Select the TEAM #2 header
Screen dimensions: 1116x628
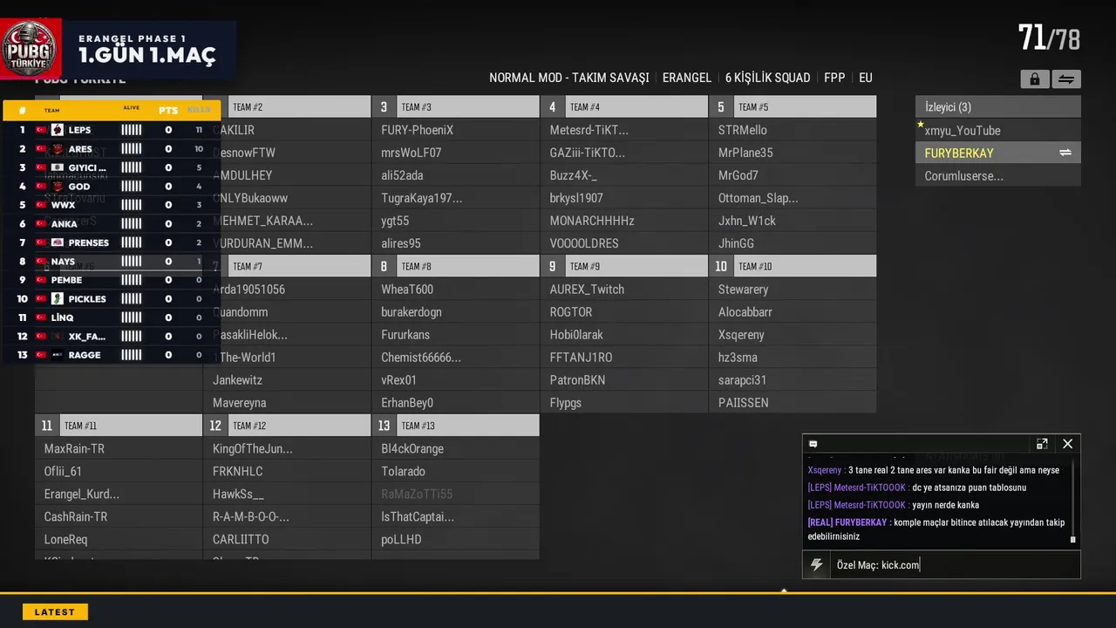(287, 107)
